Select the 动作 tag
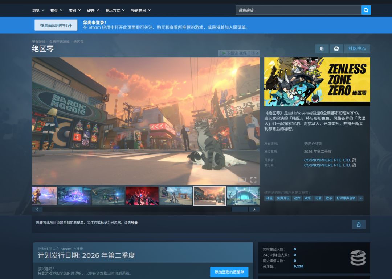This screenshot has width=392, height=279. pyautogui.click(x=297, y=198)
